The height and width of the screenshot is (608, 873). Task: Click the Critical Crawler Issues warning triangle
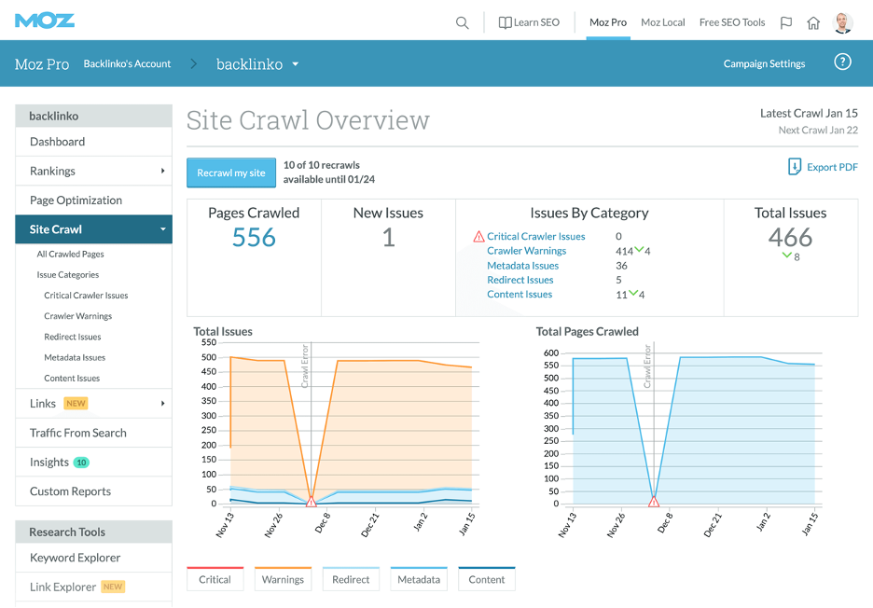coord(478,237)
